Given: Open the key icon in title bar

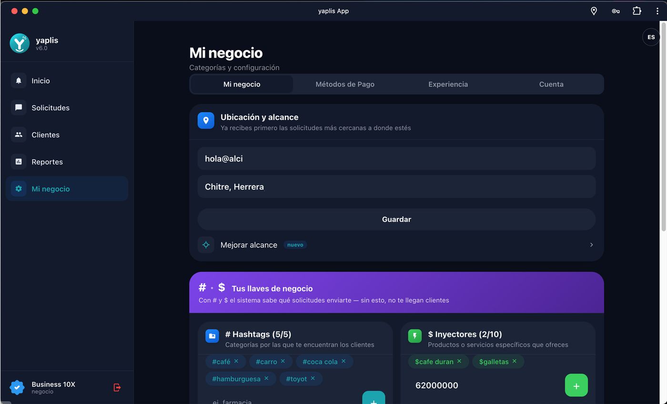Looking at the screenshot, I should [x=616, y=11].
